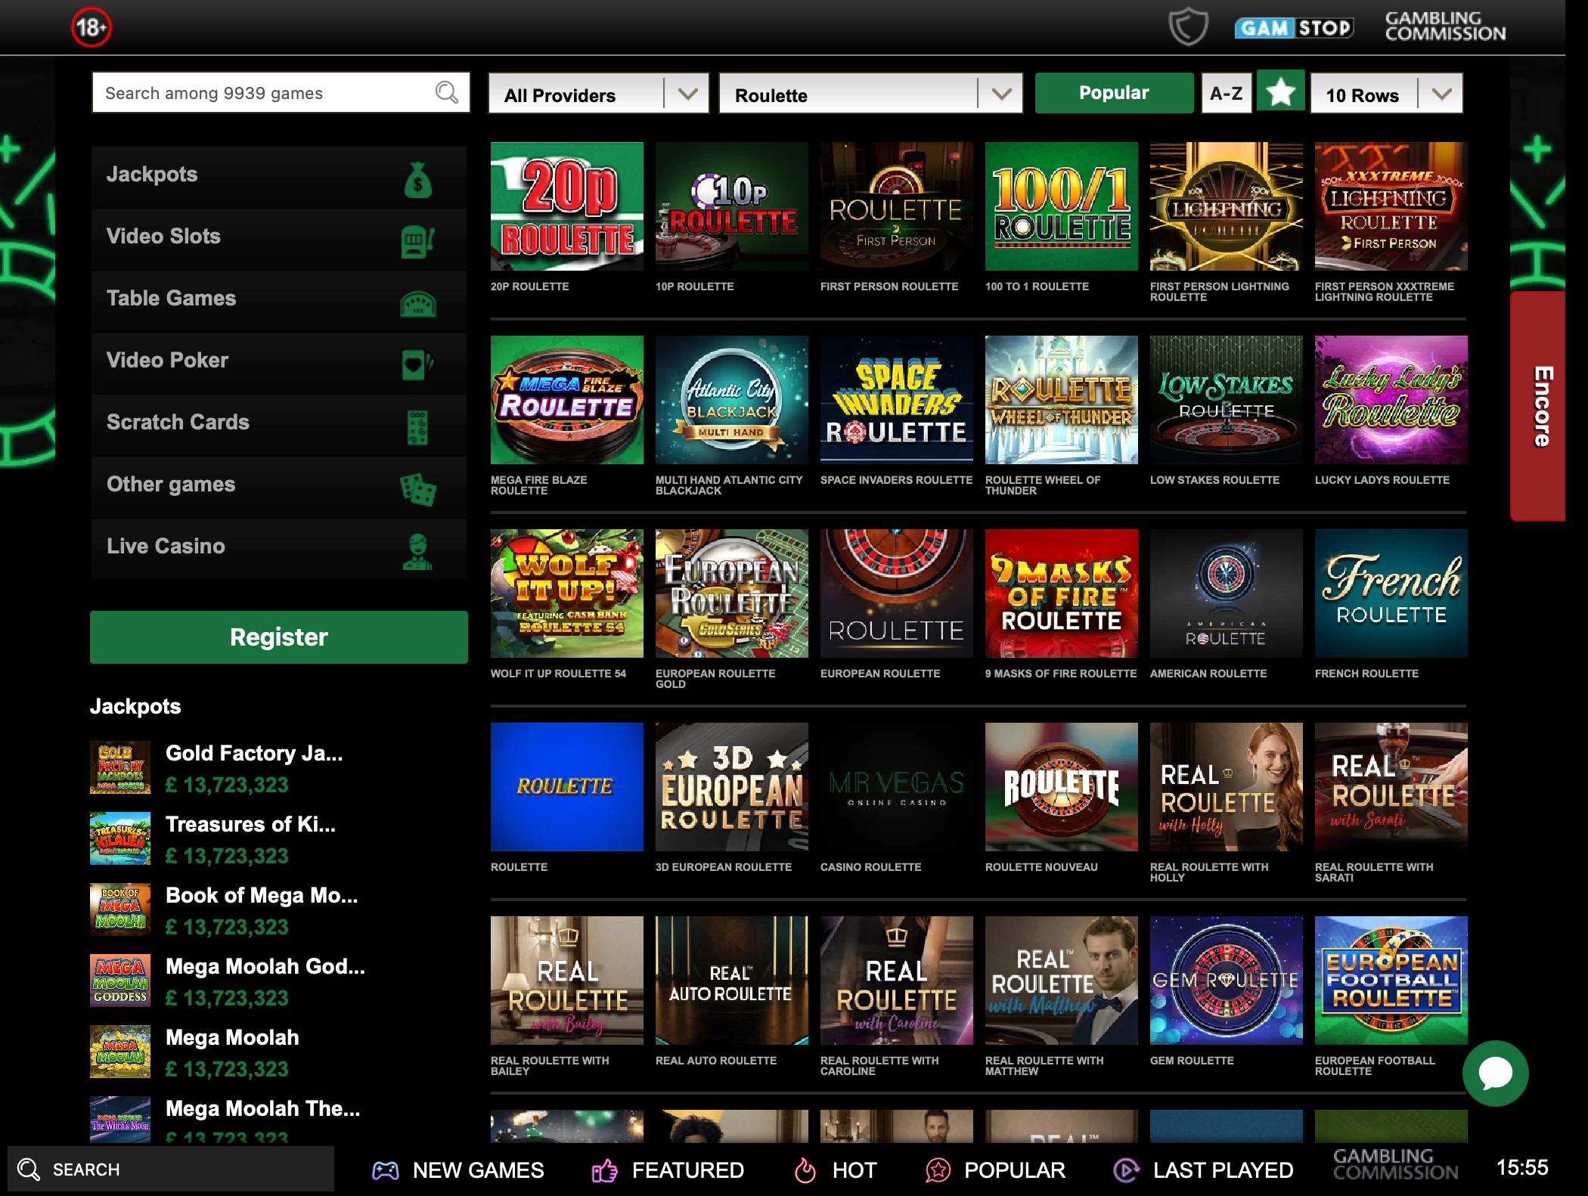Image resolution: width=1588 pixels, height=1196 pixels.
Task: Expand the 10 Rows dropdown
Action: (1386, 94)
